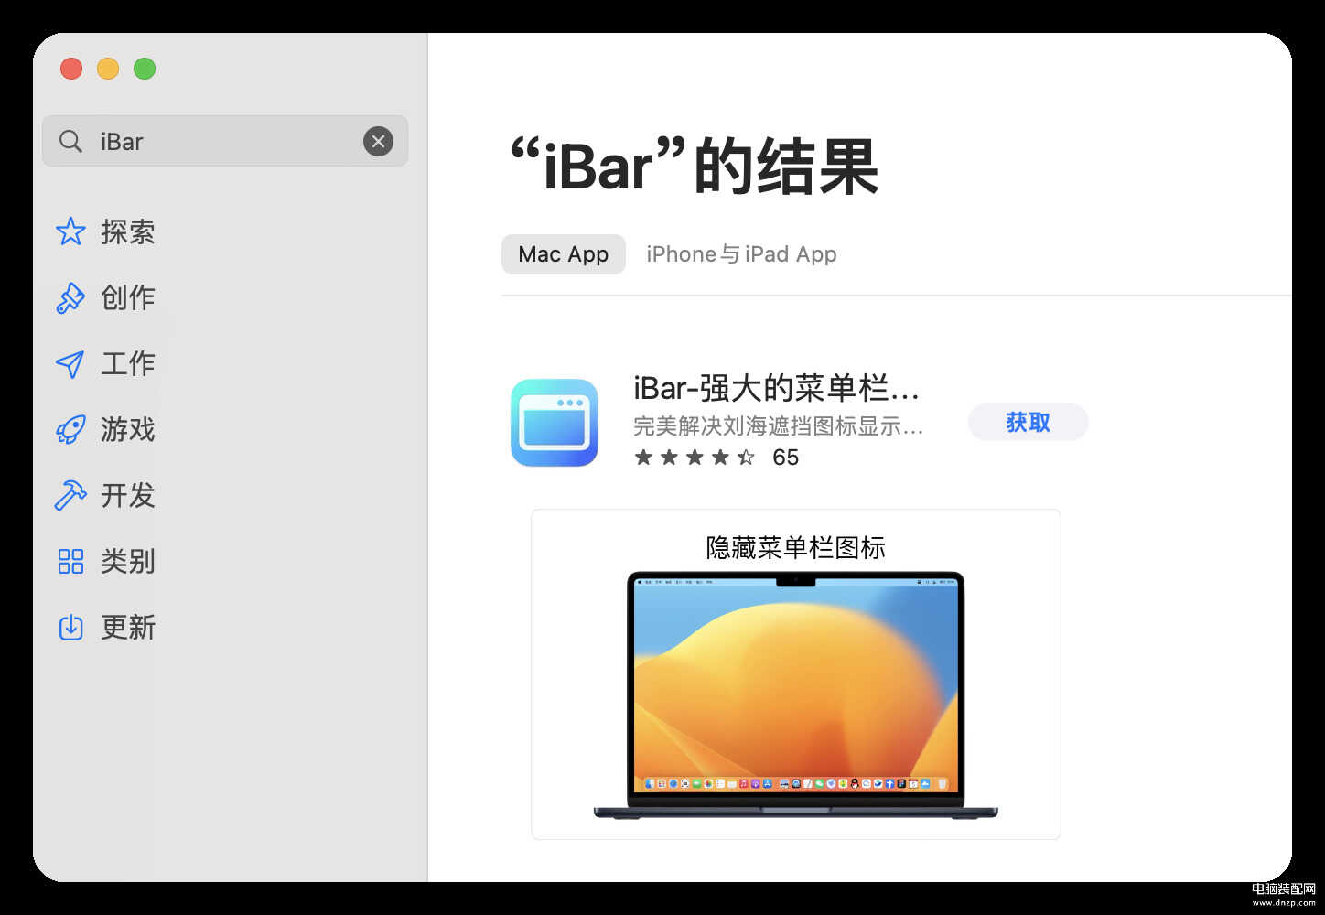Image resolution: width=1325 pixels, height=915 pixels.
Task: Open the 创作 section
Action: click(128, 297)
